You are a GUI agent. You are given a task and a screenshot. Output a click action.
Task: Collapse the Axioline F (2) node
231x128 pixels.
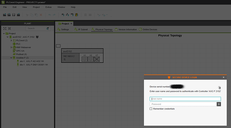point(11,58)
